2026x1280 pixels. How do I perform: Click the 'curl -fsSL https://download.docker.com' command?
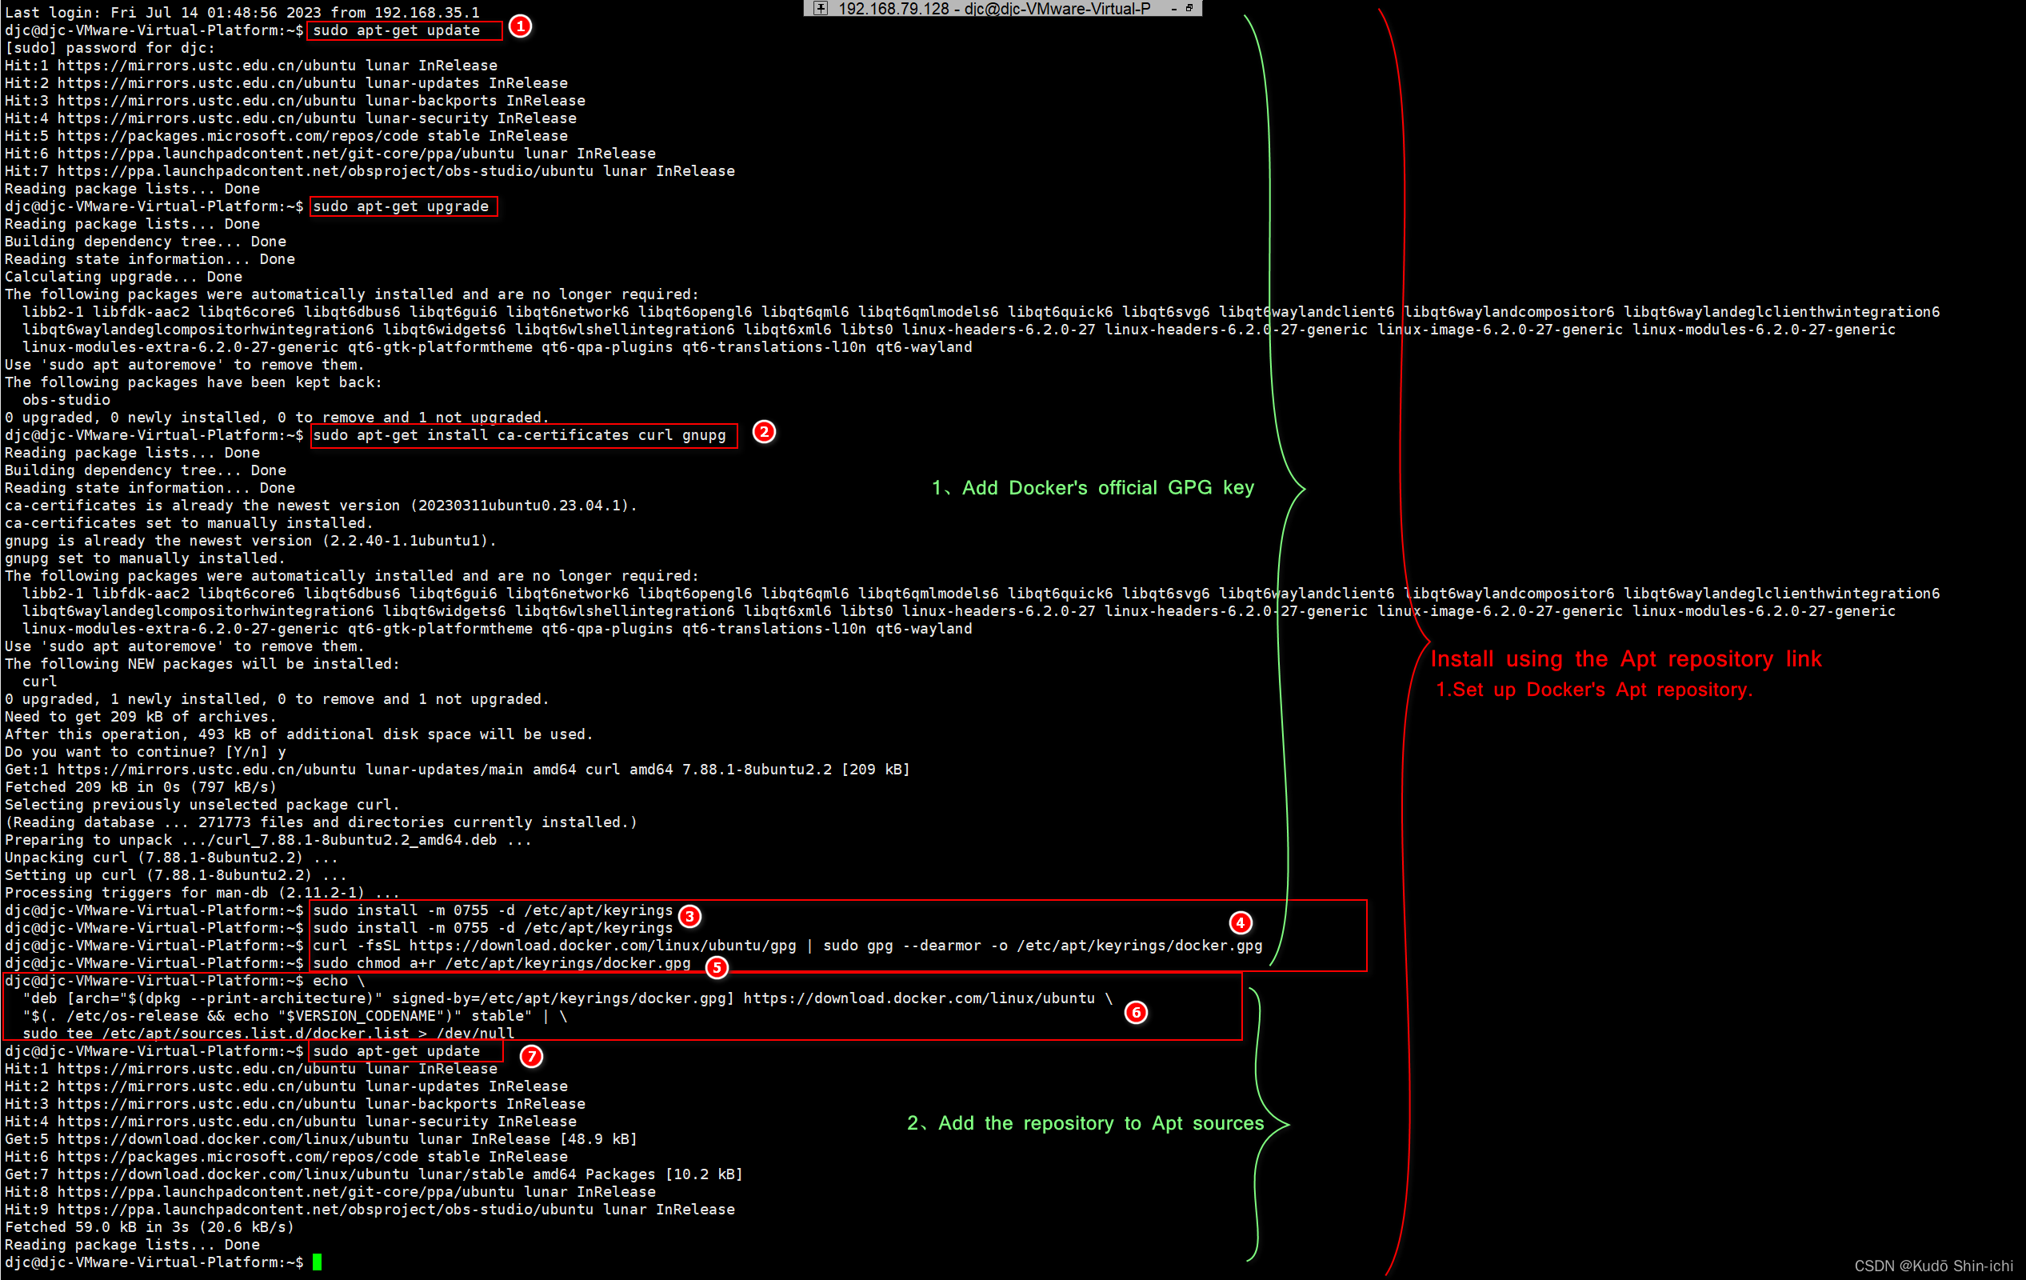tap(788, 946)
